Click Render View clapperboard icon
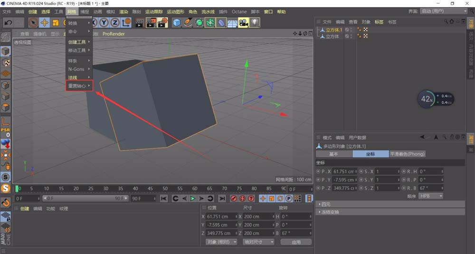The height and width of the screenshot is (254, 475). [x=139, y=23]
